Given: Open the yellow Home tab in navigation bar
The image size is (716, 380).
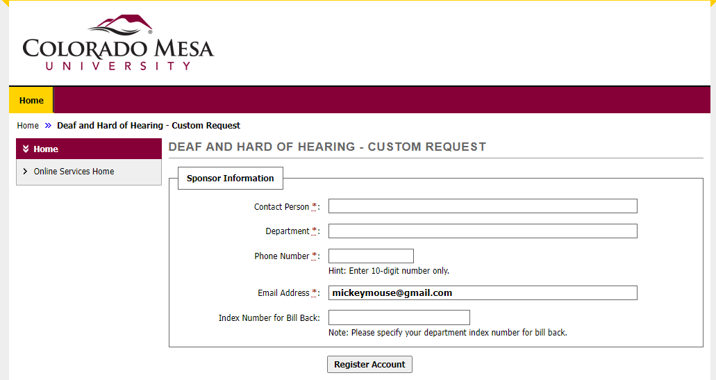Looking at the screenshot, I should (x=31, y=101).
